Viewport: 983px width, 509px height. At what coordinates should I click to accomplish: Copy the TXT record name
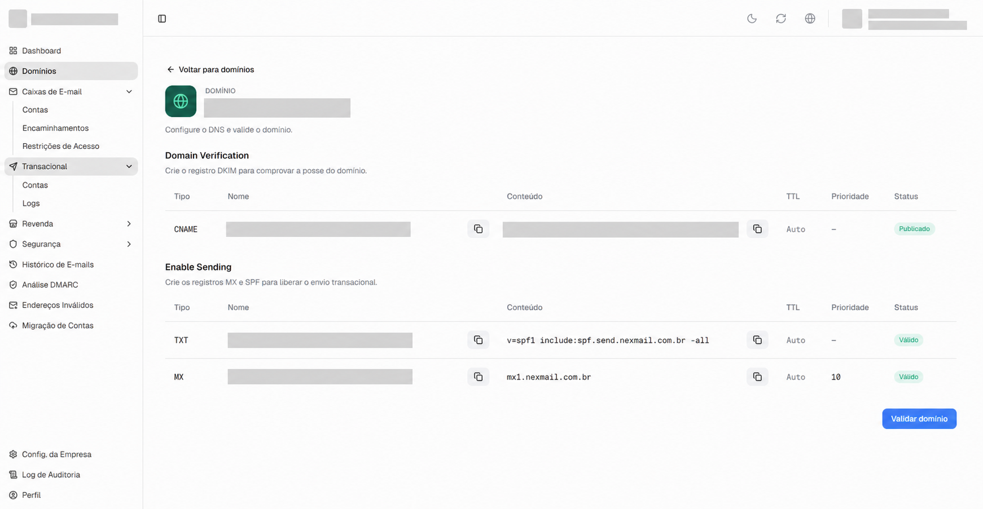click(x=478, y=340)
